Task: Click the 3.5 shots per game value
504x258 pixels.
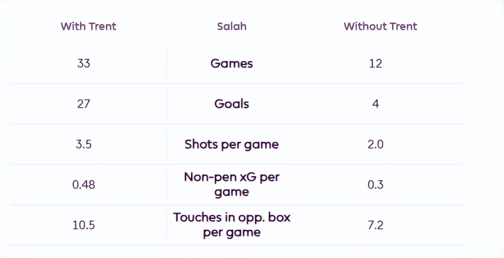Action: coord(83,144)
